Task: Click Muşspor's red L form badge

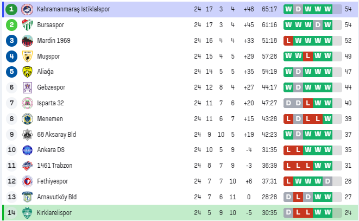Action: [x=308, y=56]
